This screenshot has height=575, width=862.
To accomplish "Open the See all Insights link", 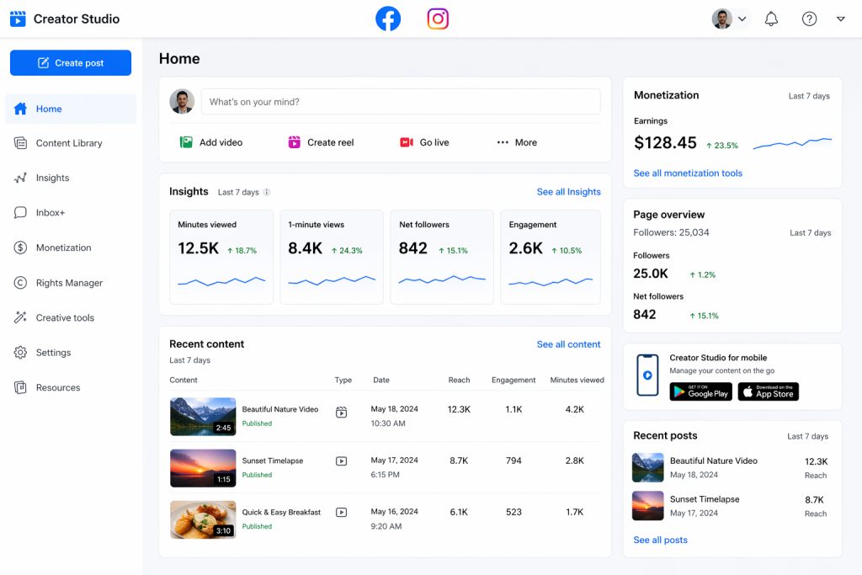I will click(x=568, y=192).
